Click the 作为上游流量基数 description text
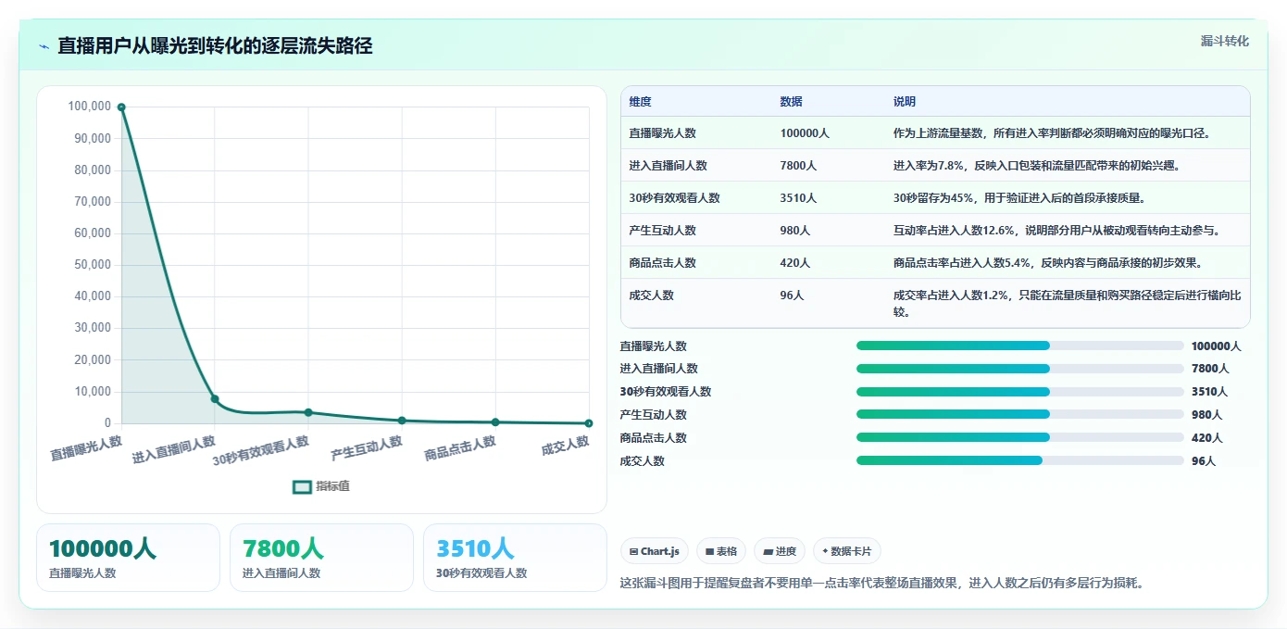 click(x=1053, y=133)
